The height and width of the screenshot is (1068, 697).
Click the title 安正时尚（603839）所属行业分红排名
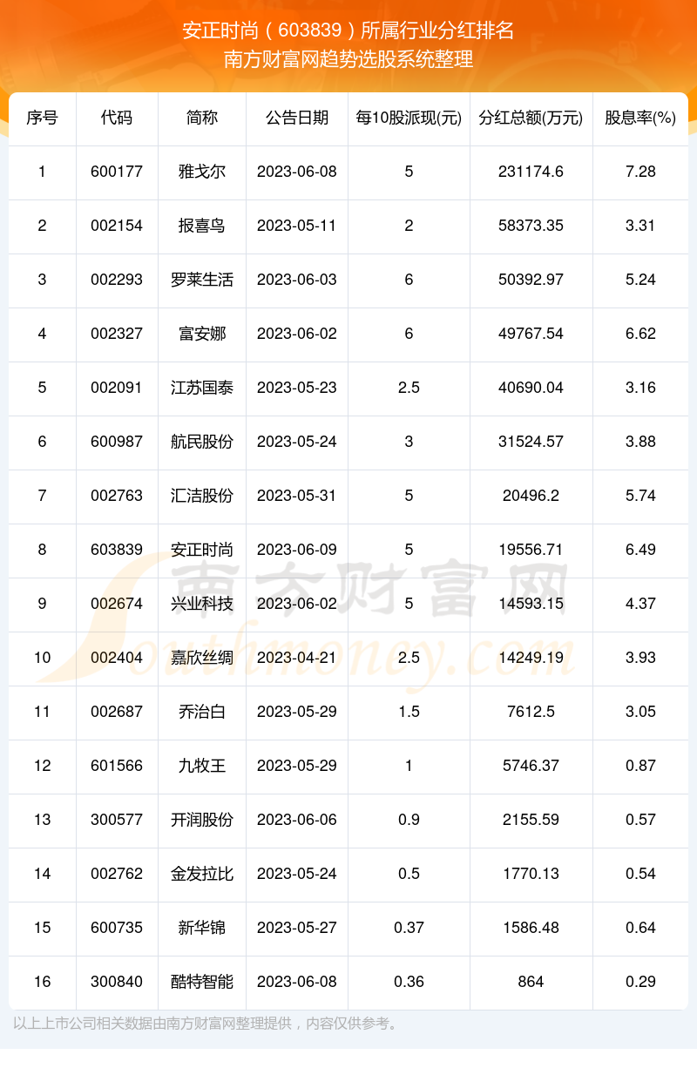coord(348,31)
